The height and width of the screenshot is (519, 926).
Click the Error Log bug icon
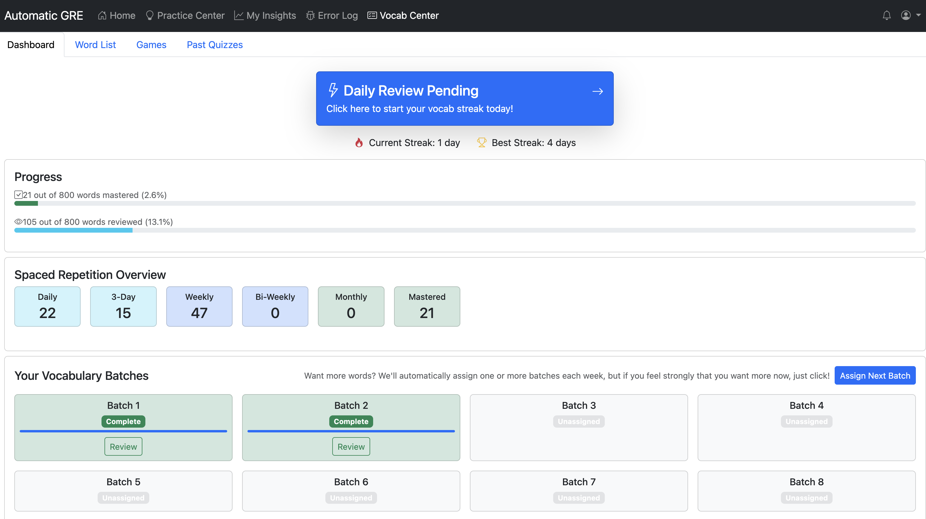click(x=310, y=16)
